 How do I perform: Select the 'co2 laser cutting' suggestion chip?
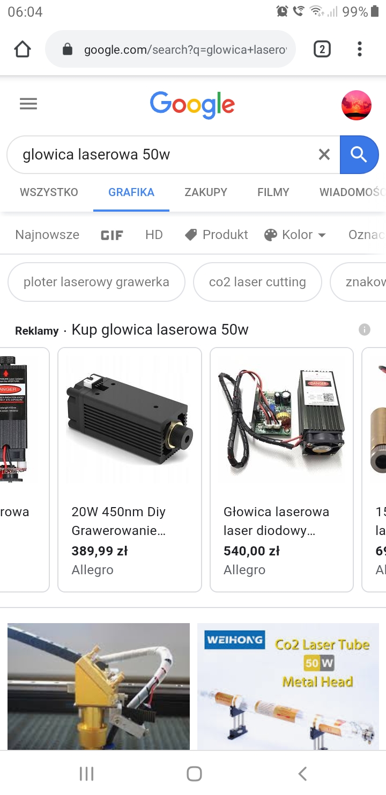coord(257,282)
